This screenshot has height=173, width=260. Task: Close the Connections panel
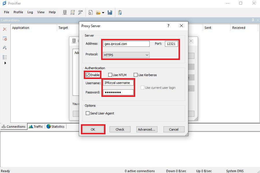click(x=258, y=20)
